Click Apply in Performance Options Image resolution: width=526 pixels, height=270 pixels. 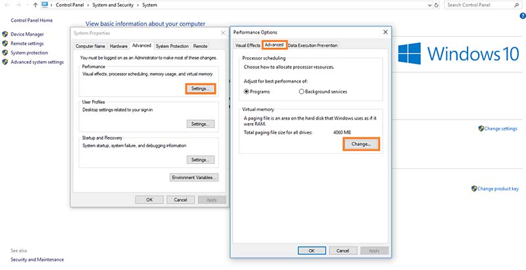click(374, 250)
